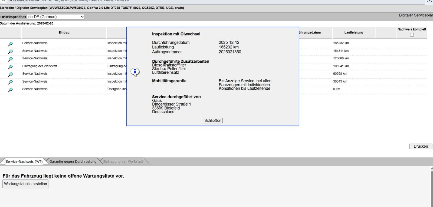
Task: Select the Garantie gegen Durchrostung tab
Action: 73,161
